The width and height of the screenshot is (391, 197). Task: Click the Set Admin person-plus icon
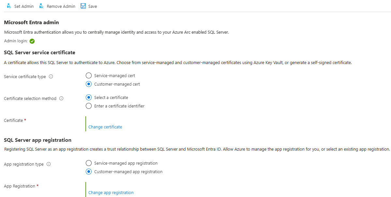tap(9, 6)
